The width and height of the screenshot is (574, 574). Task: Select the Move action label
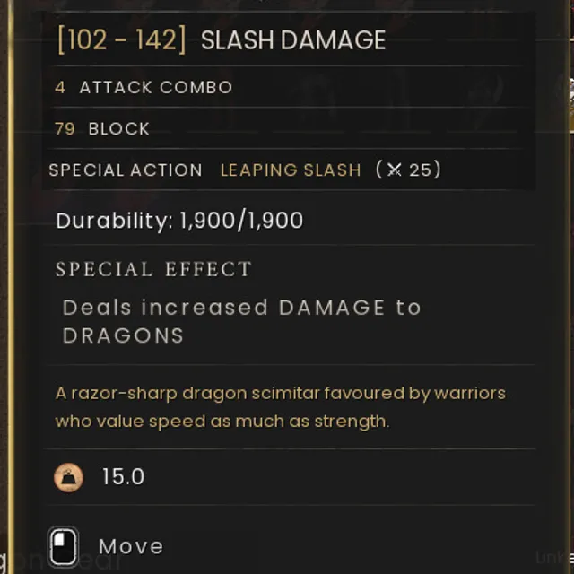(x=131, y=546)
